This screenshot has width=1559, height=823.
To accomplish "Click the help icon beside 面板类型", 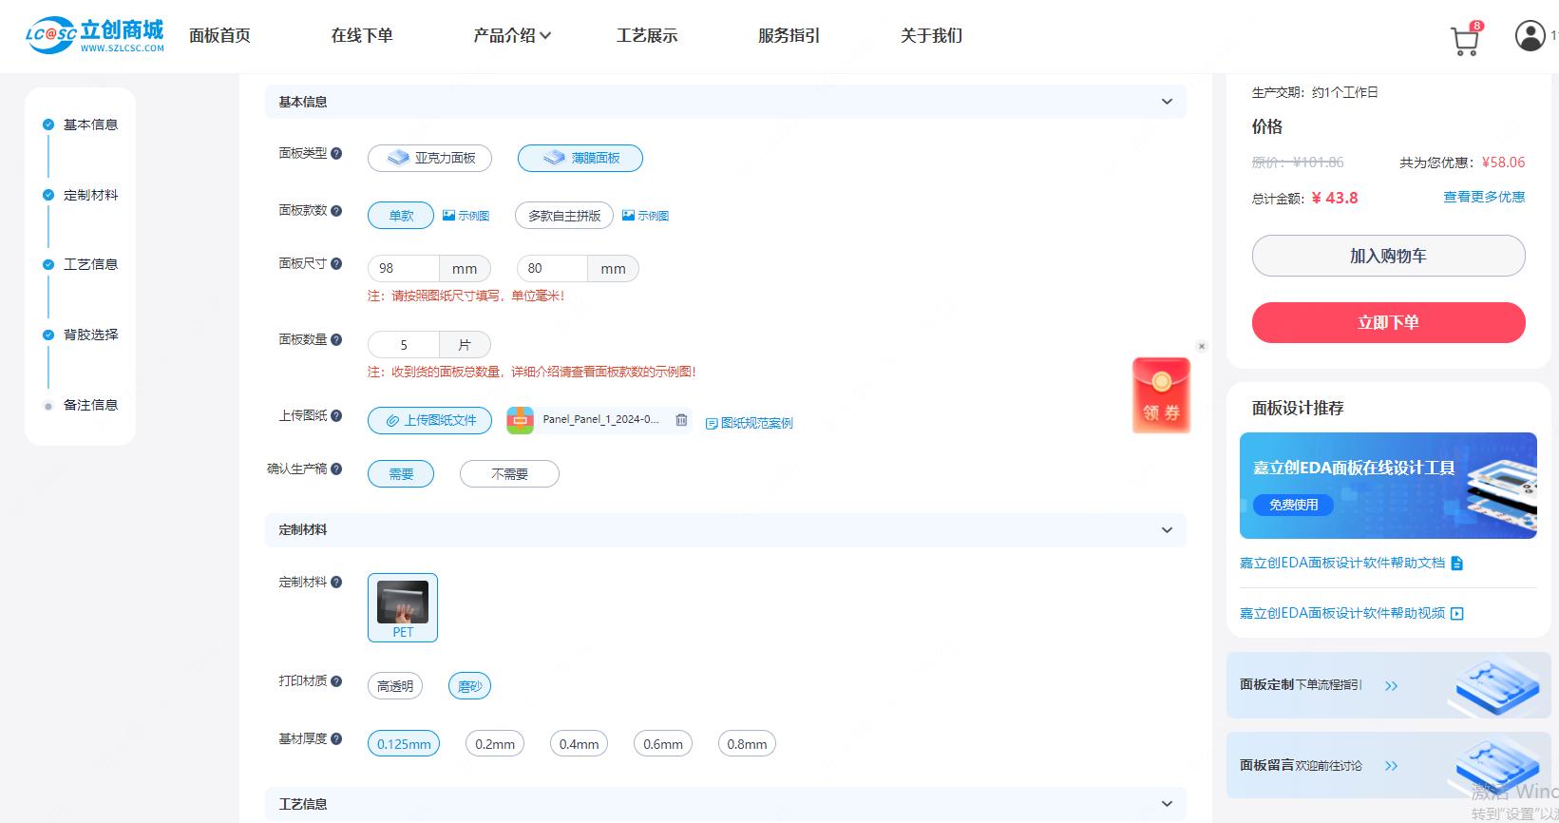I will [336, 153].
